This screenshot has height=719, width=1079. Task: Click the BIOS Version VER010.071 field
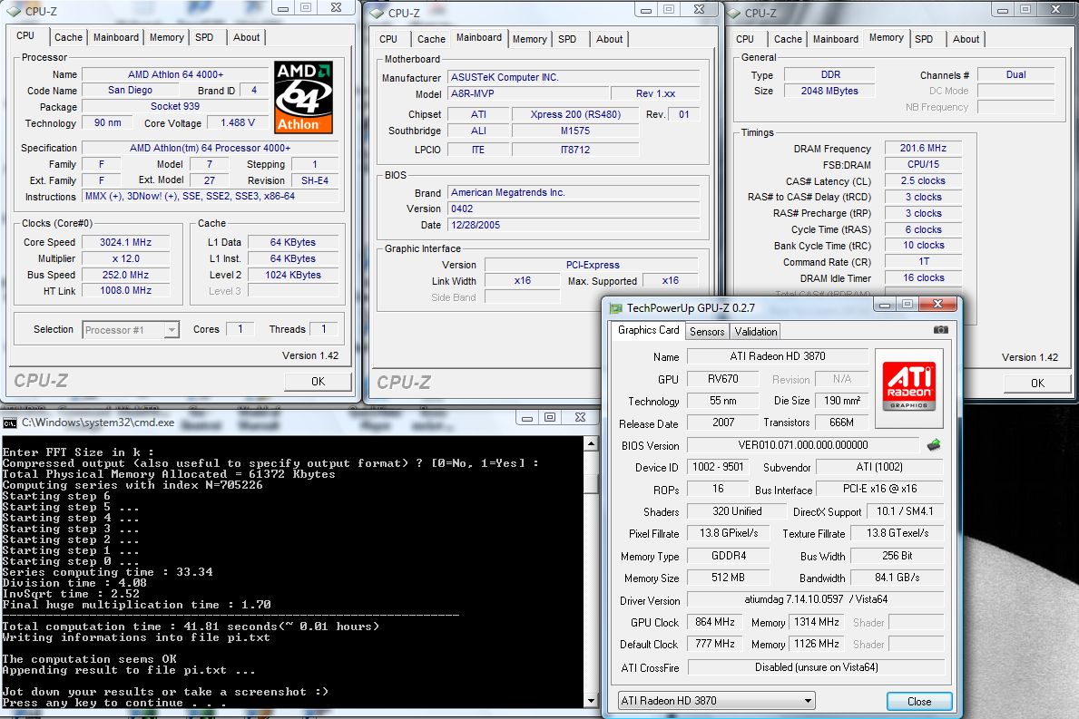(803, 445)
